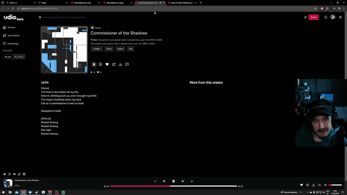Pause the song with the round pause button
Viewport: 347px width, 195px height.
click(x=94, y=64)
